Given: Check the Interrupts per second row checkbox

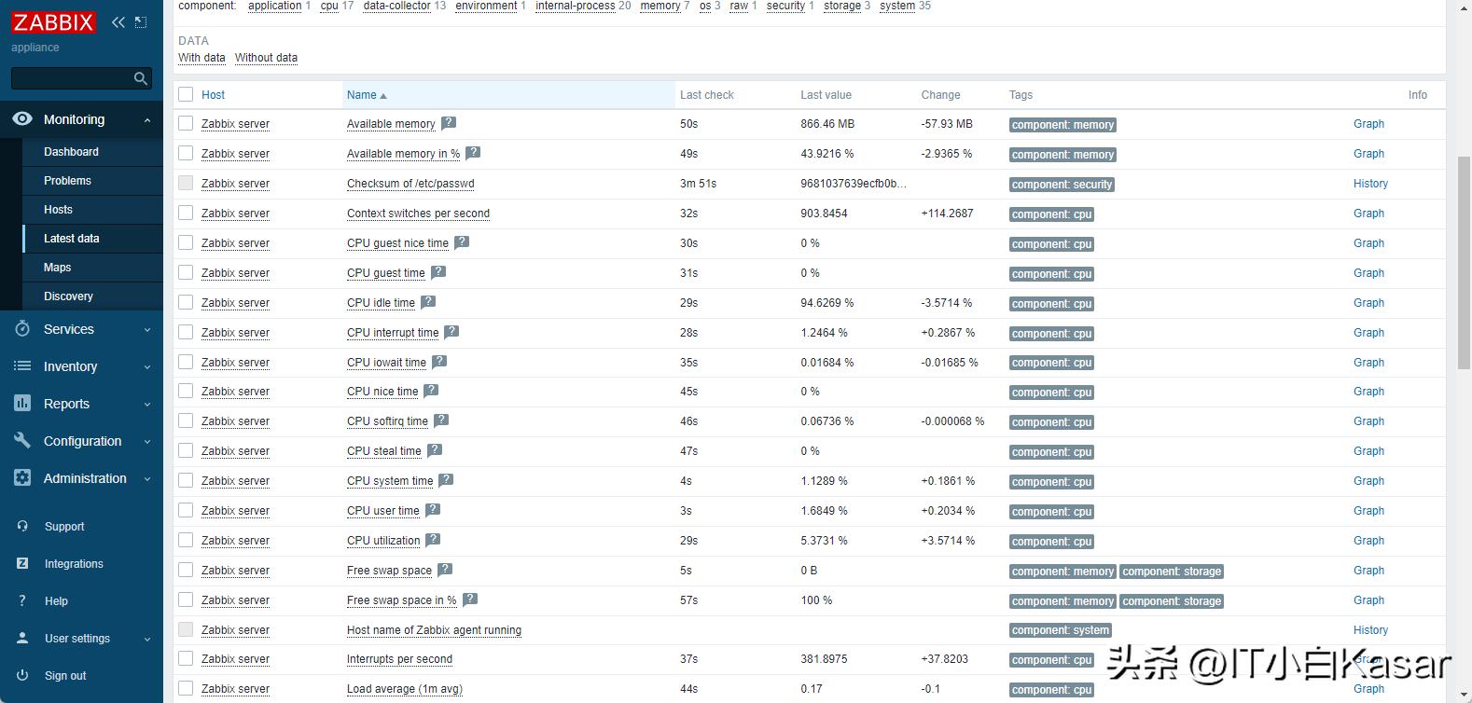Looking at the screenshot, I should (x=186, y=658).
